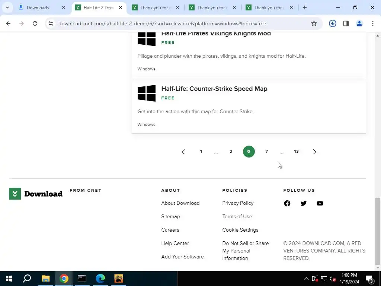Open the Facebook follow icon
Viewport: 381px width, 286px height.
pyautogui.click(x=287, y=203)
